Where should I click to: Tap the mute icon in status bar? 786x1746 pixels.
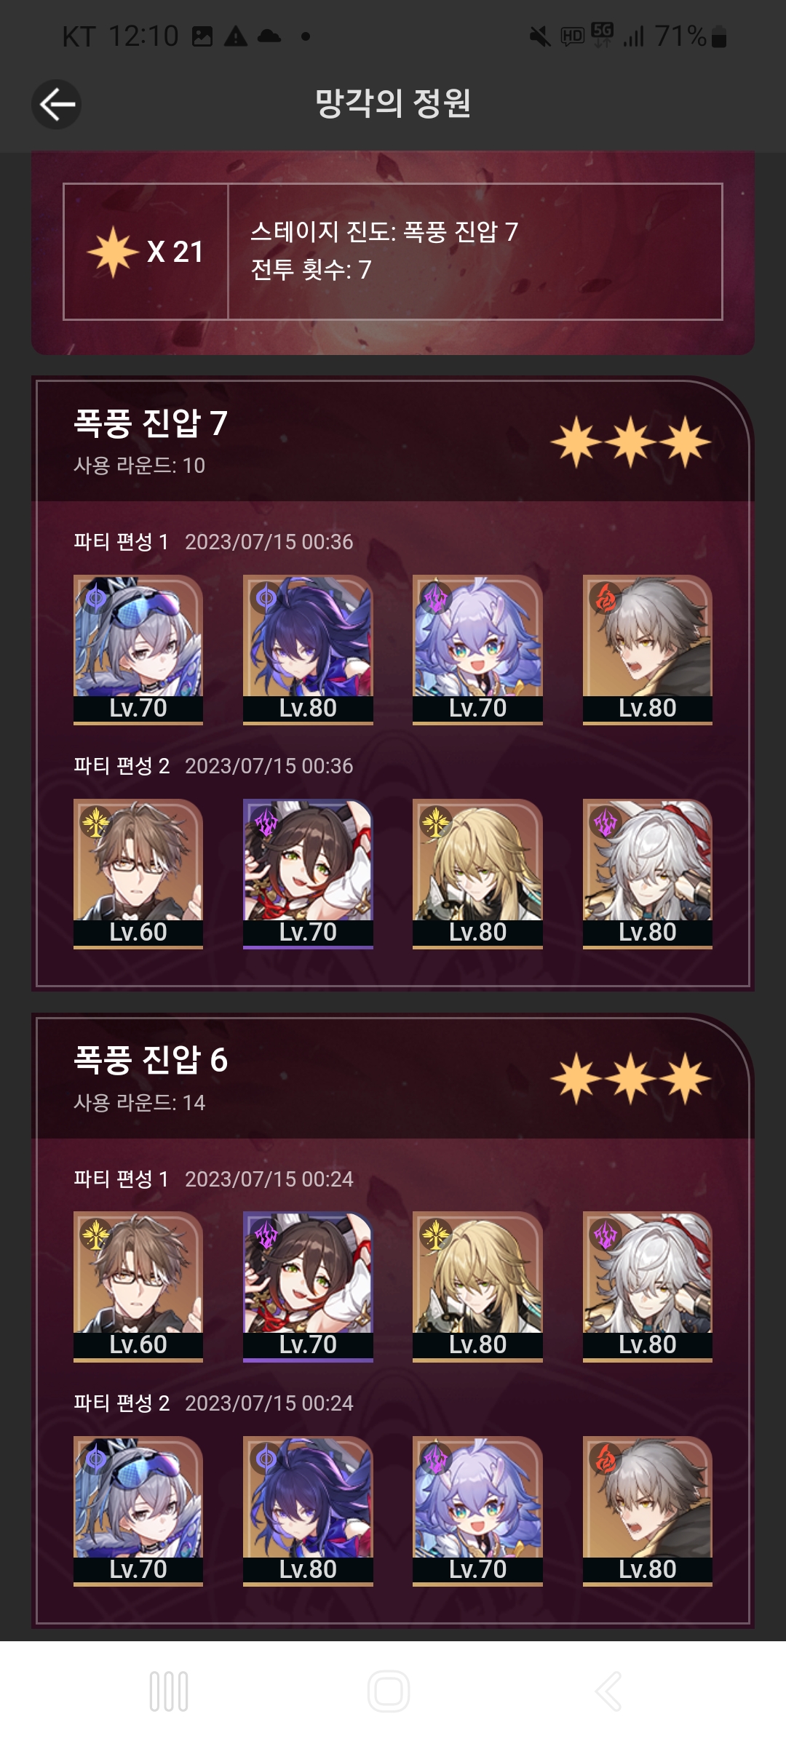click(x=539, y=36)
